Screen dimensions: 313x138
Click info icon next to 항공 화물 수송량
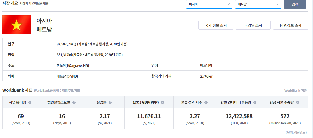click(x=298, y=102)
